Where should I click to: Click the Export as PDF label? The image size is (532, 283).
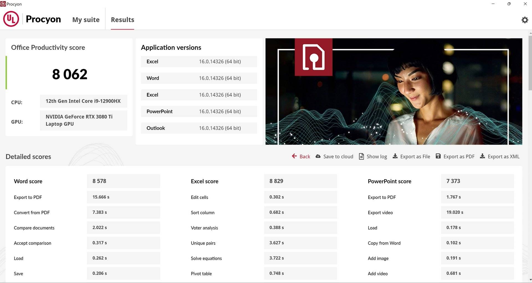pos(459,157)
